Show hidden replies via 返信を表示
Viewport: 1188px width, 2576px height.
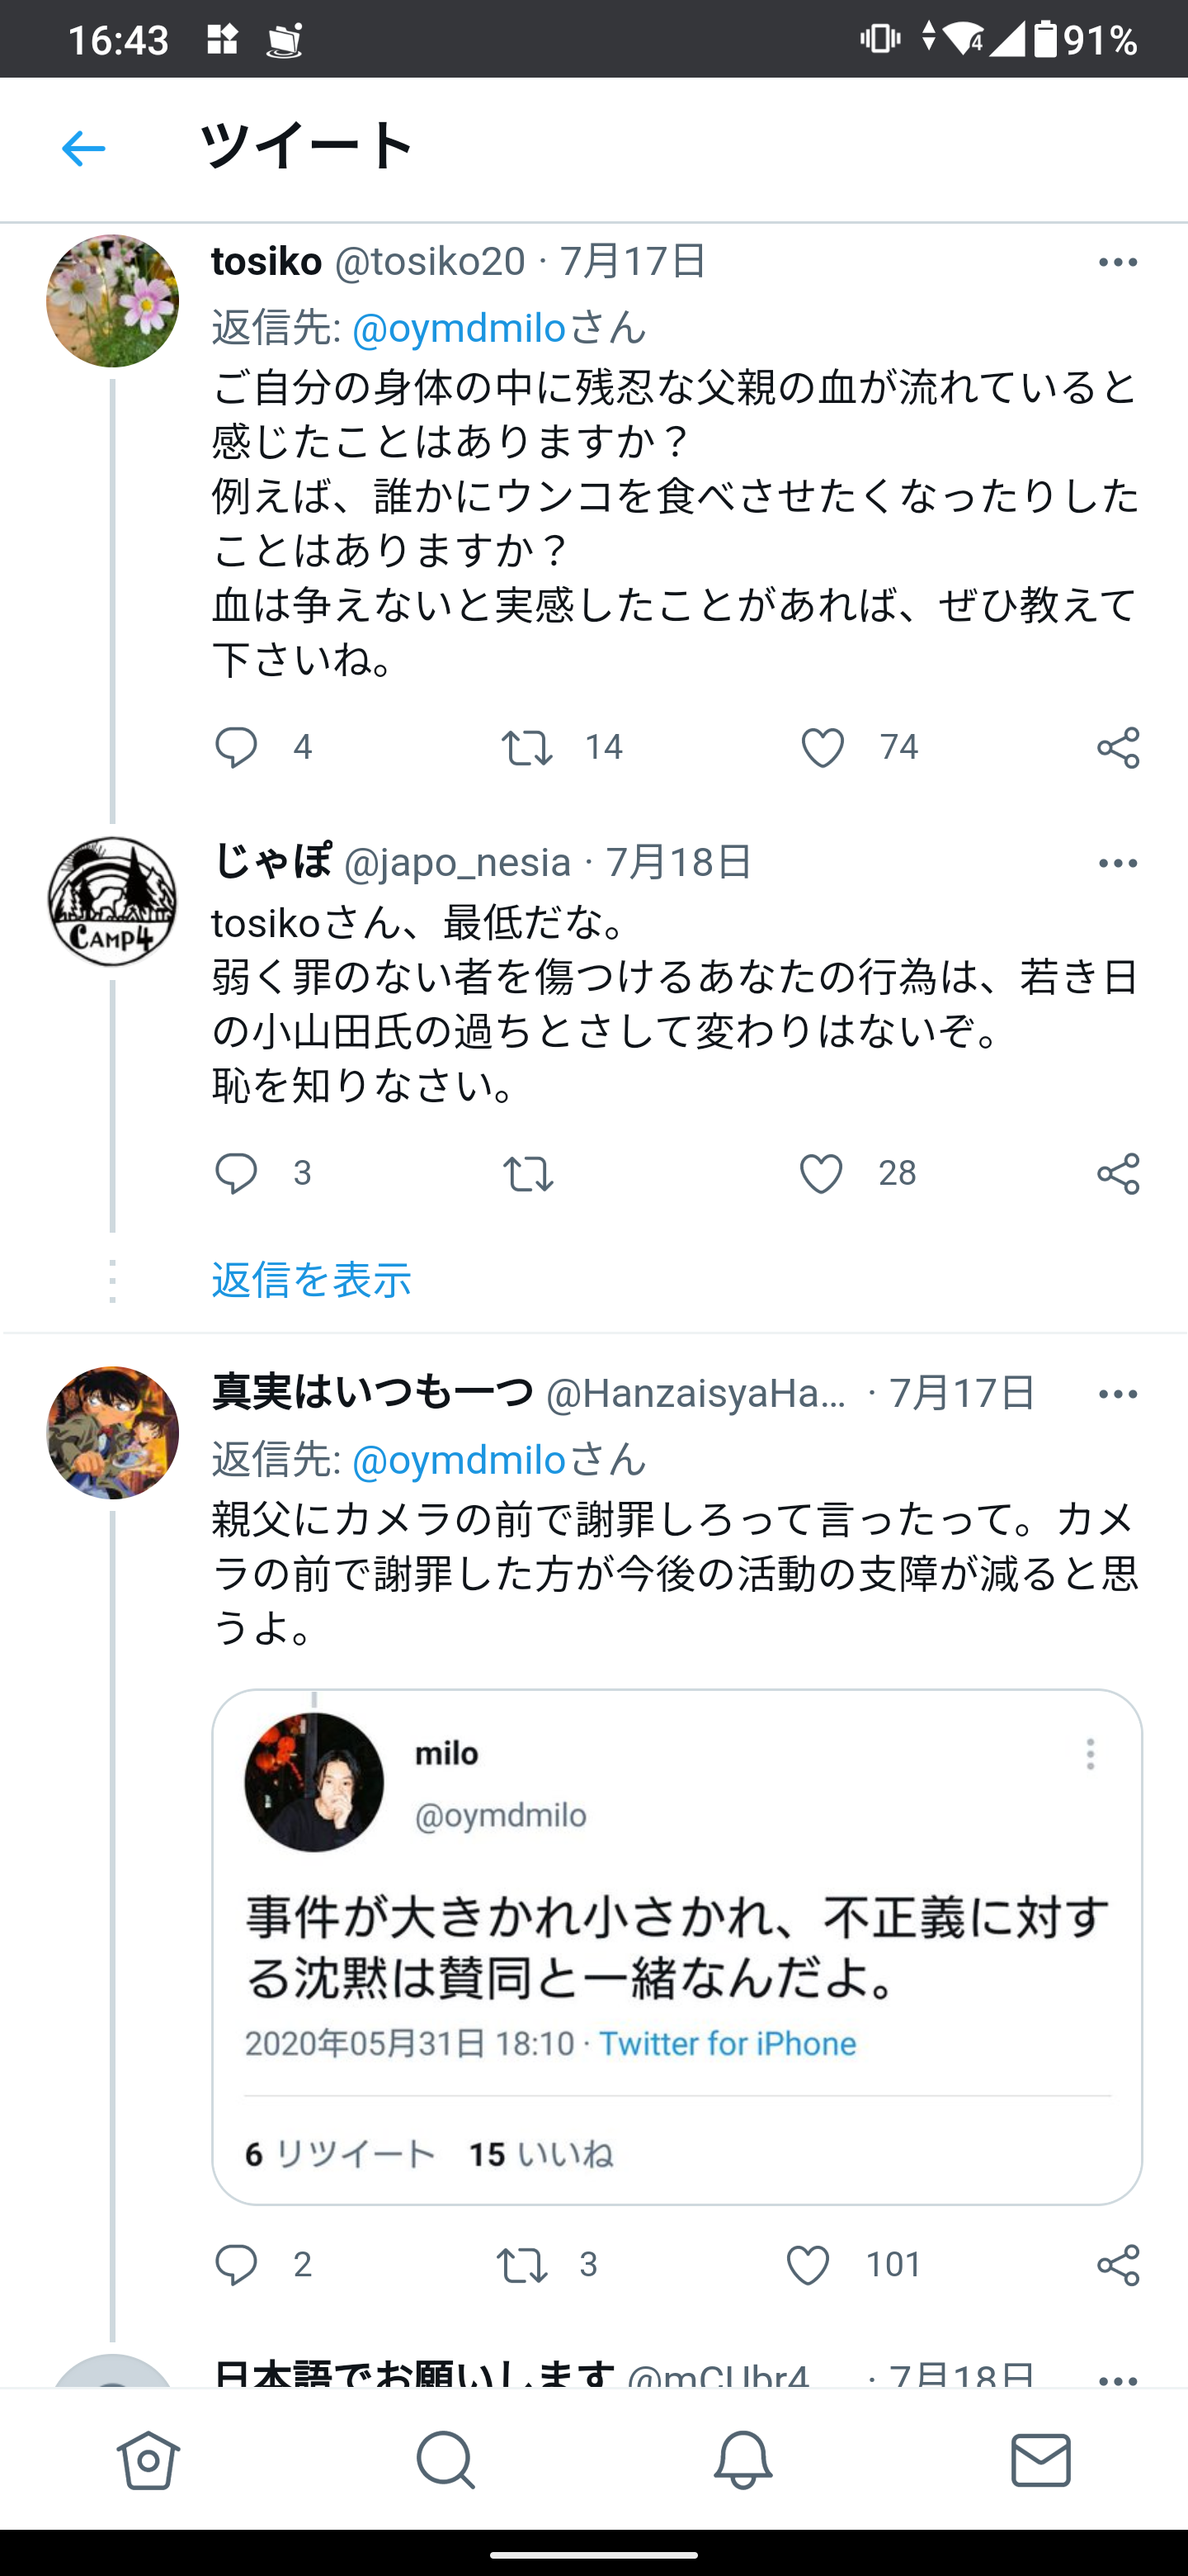pos(312,1280)
